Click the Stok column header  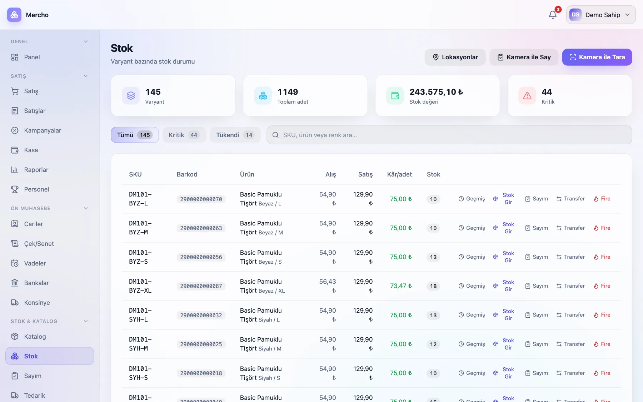pyautogui.click(x=433, y=174)
